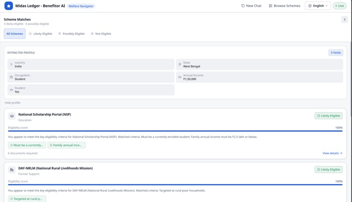Click the Midas Ledger star logo
The height and width of the screenshot is (202, 352).
9,6
